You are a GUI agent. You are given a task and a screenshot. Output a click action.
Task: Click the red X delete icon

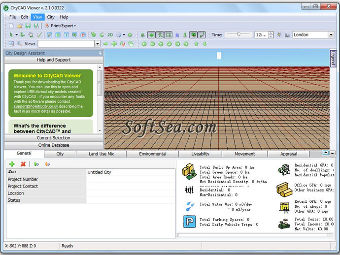(x=23, y=164)
